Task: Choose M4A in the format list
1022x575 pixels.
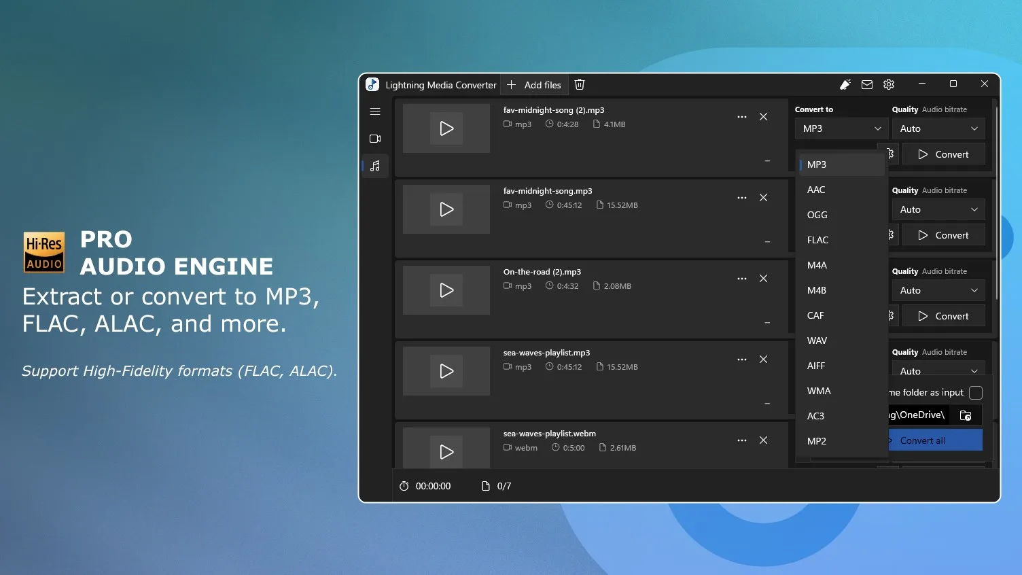Action: click(841, 265)
